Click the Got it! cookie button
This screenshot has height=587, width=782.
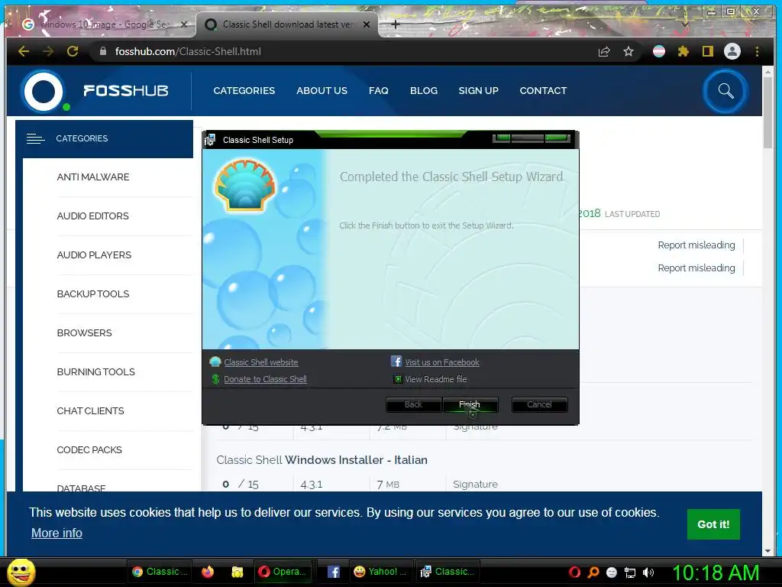[713, 524]
